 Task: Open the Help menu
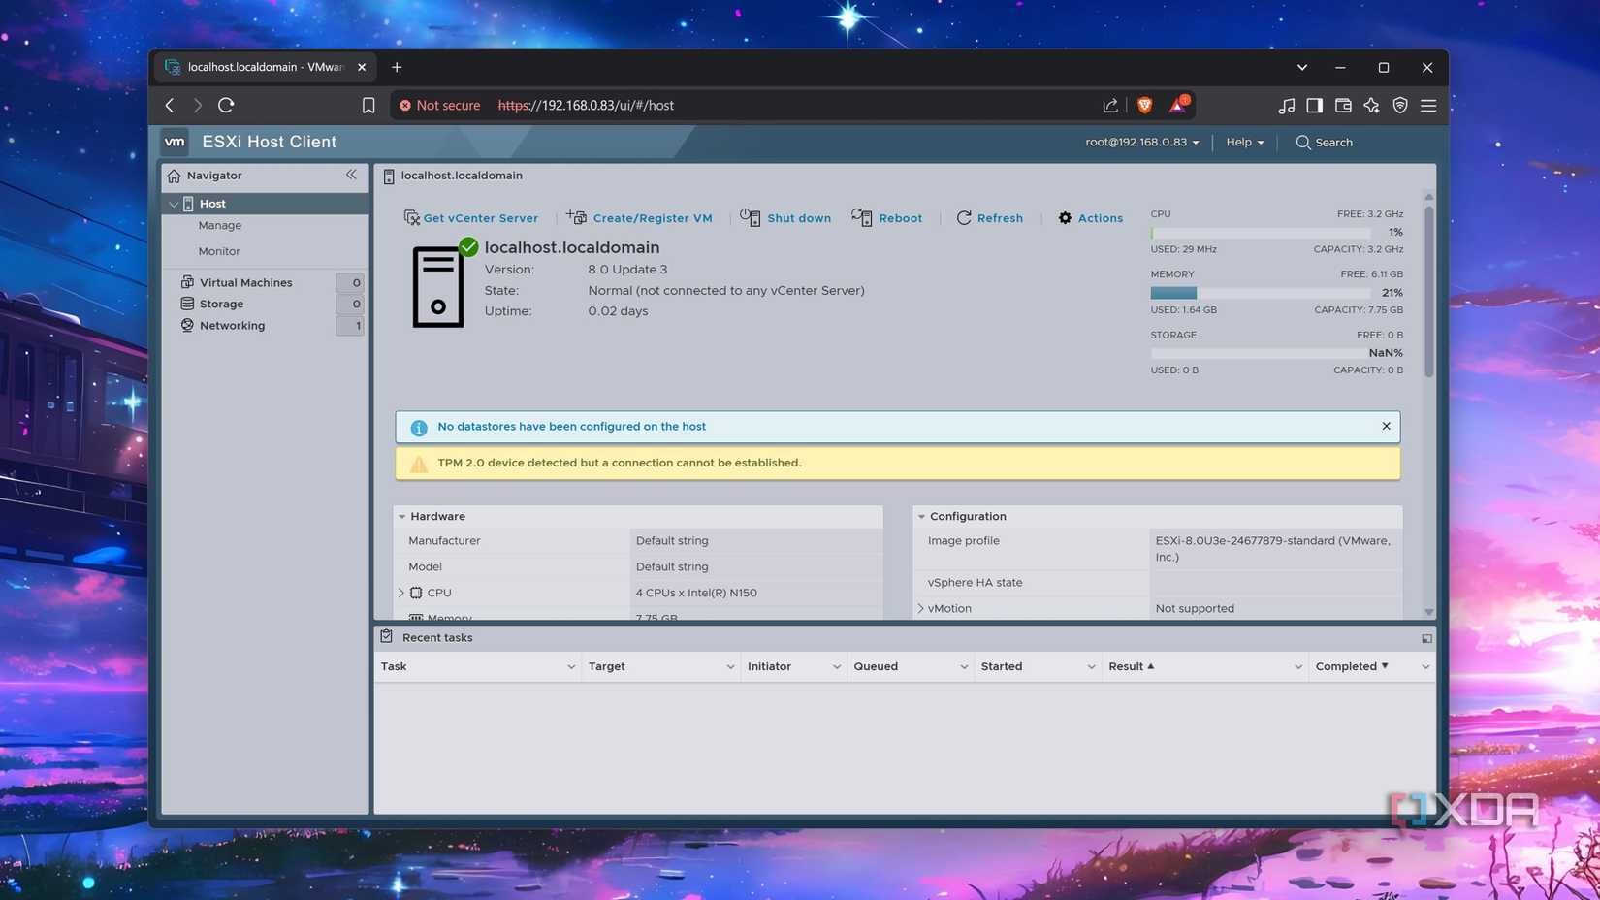(1244, 143)
